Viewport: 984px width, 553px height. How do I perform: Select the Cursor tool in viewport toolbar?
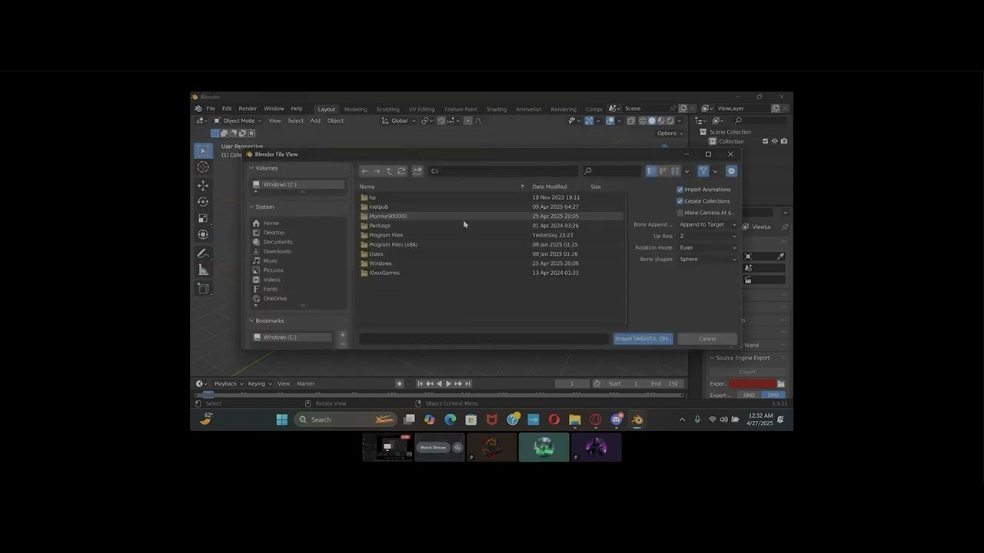coord(203,167)
